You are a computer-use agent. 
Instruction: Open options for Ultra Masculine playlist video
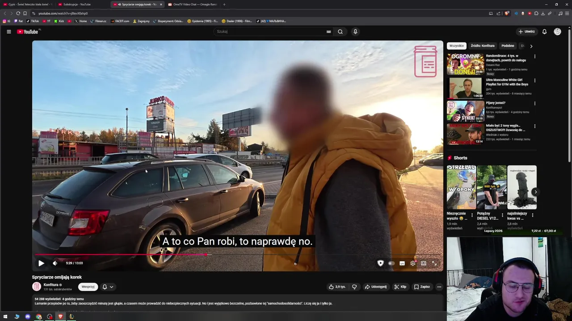(534, 81)
